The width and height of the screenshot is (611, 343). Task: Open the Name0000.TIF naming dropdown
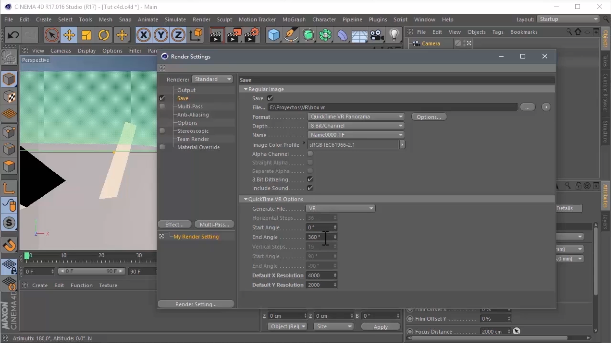tap(356, 135)
